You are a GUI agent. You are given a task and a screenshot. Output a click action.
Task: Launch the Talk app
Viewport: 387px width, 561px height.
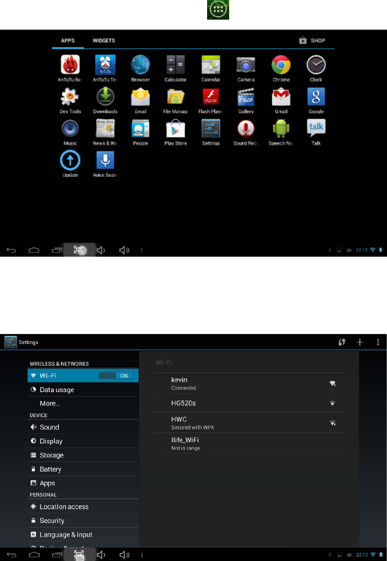click(x=316, y=132)
